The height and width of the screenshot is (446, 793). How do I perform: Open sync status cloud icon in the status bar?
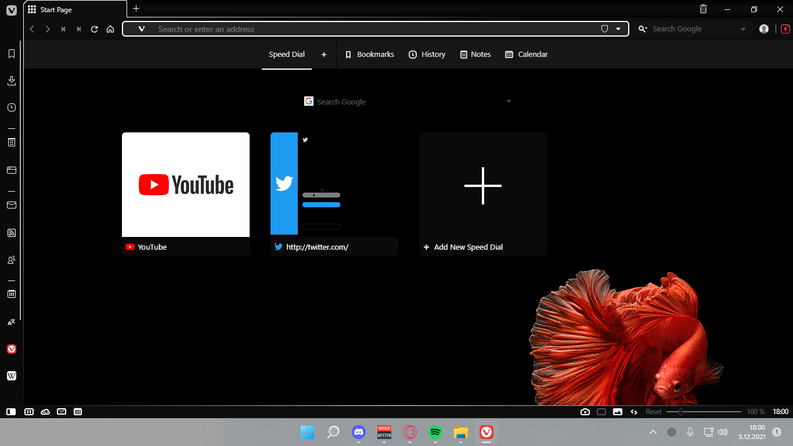(45, 412)
